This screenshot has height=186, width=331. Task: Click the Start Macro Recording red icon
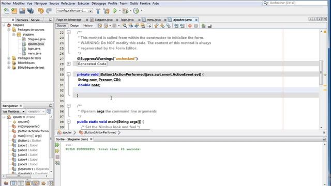click(x=190, y=26)
